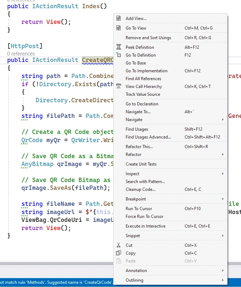
Task: Choose Run To Cursor
Action: pyautogui.click(x=138, y=209)
